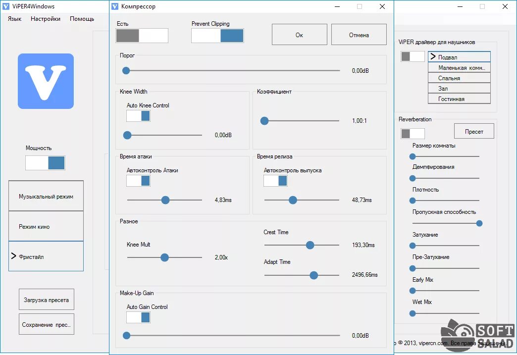Image resolution: width=517 pixels, height=355 pixels.
Task: Close the Компрессор dialog window
Action: [x=382, y=6]
